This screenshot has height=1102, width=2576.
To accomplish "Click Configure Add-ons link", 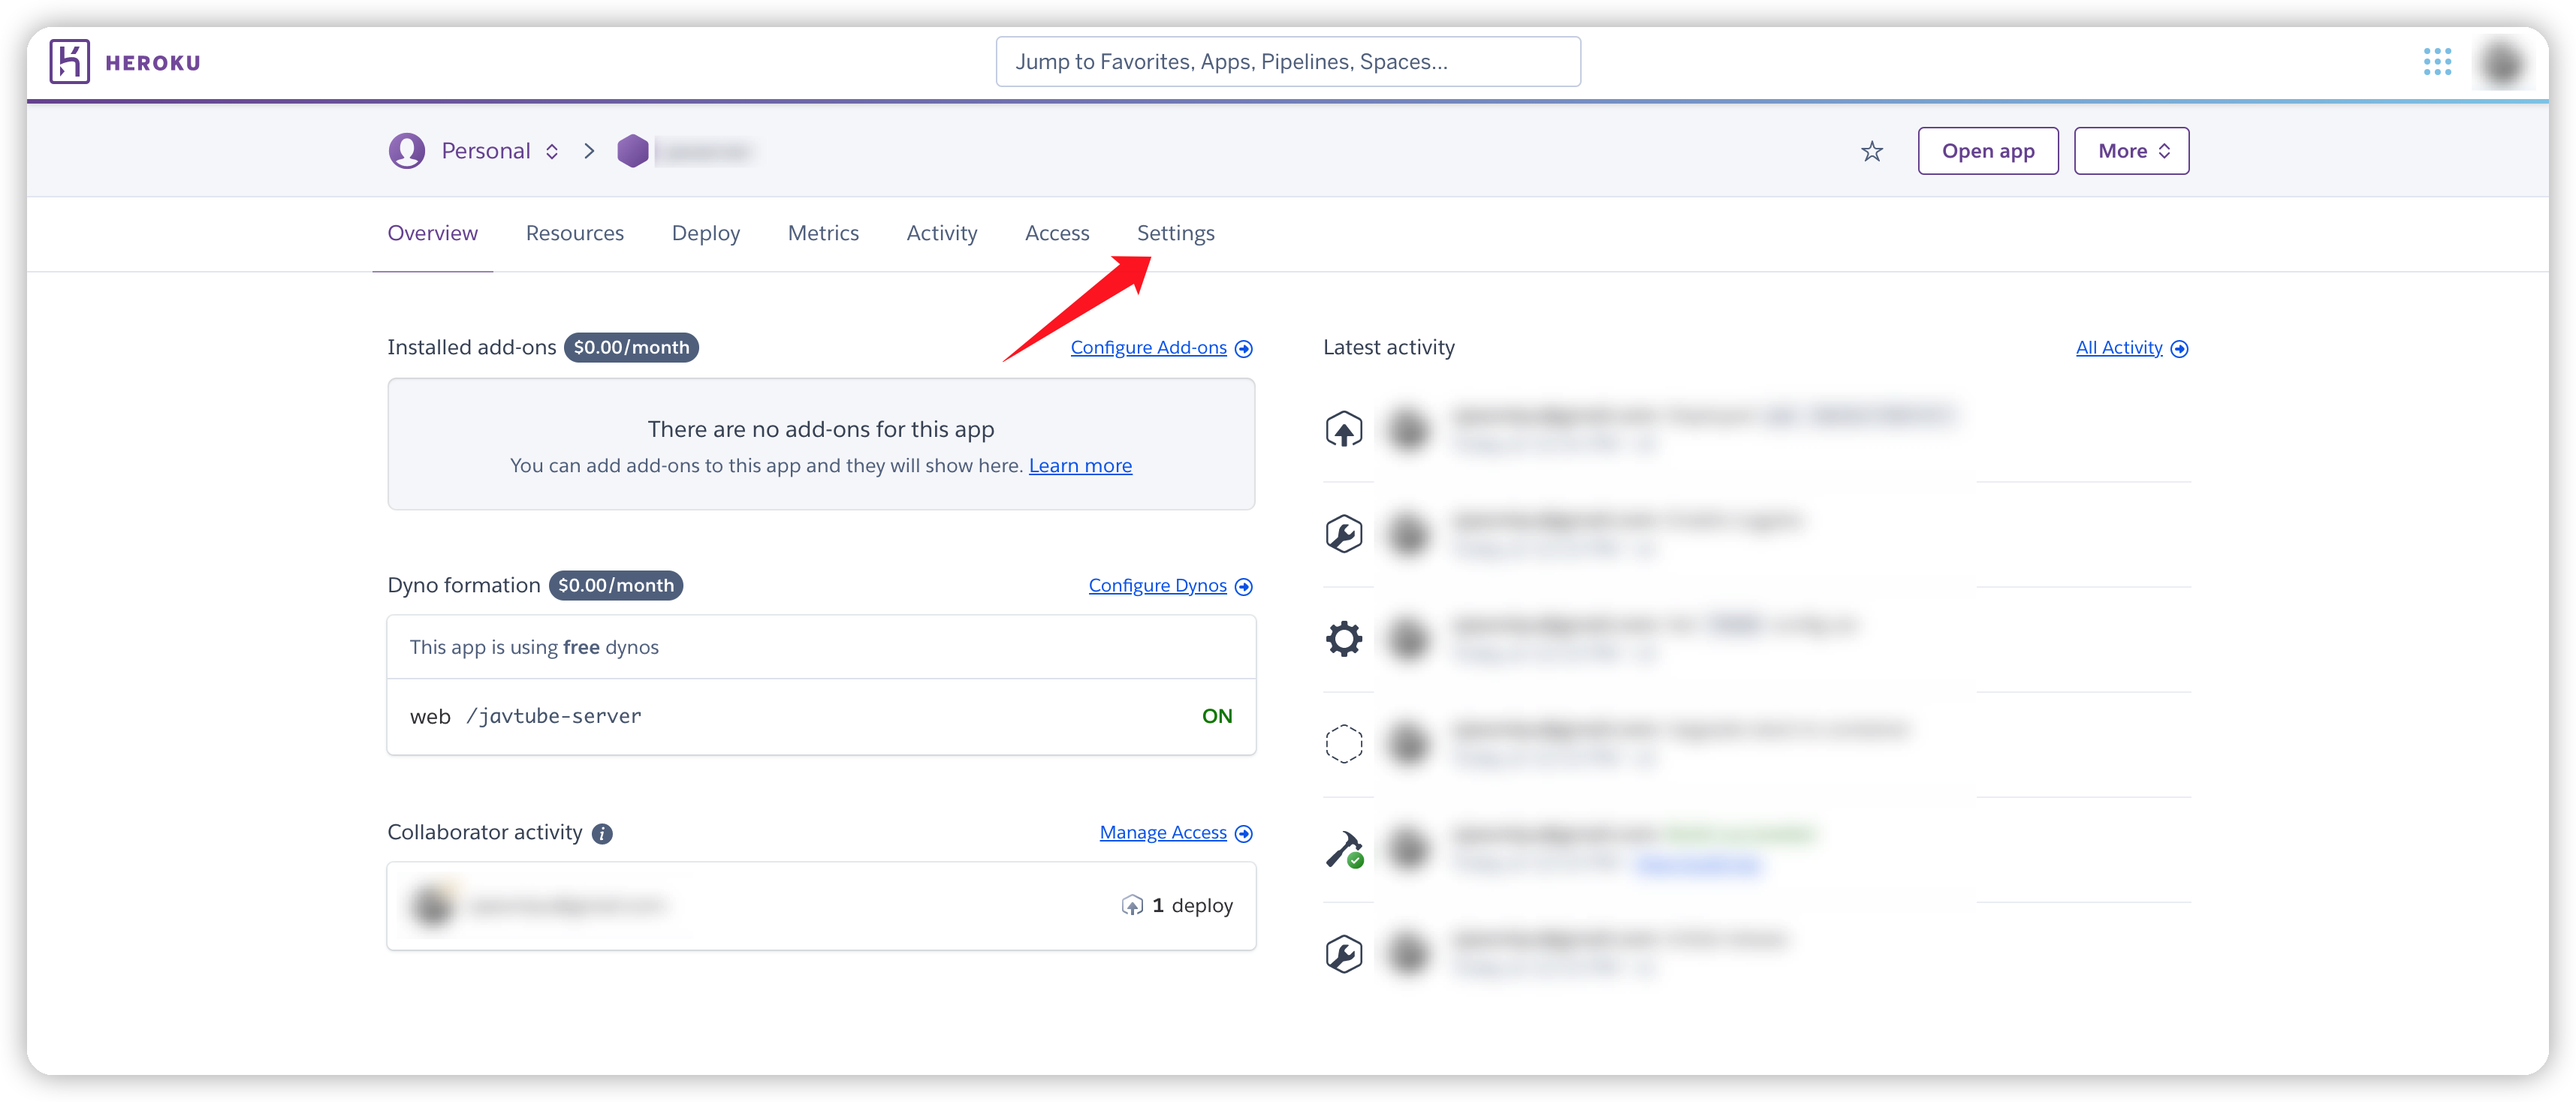I will coord(1150,347).
